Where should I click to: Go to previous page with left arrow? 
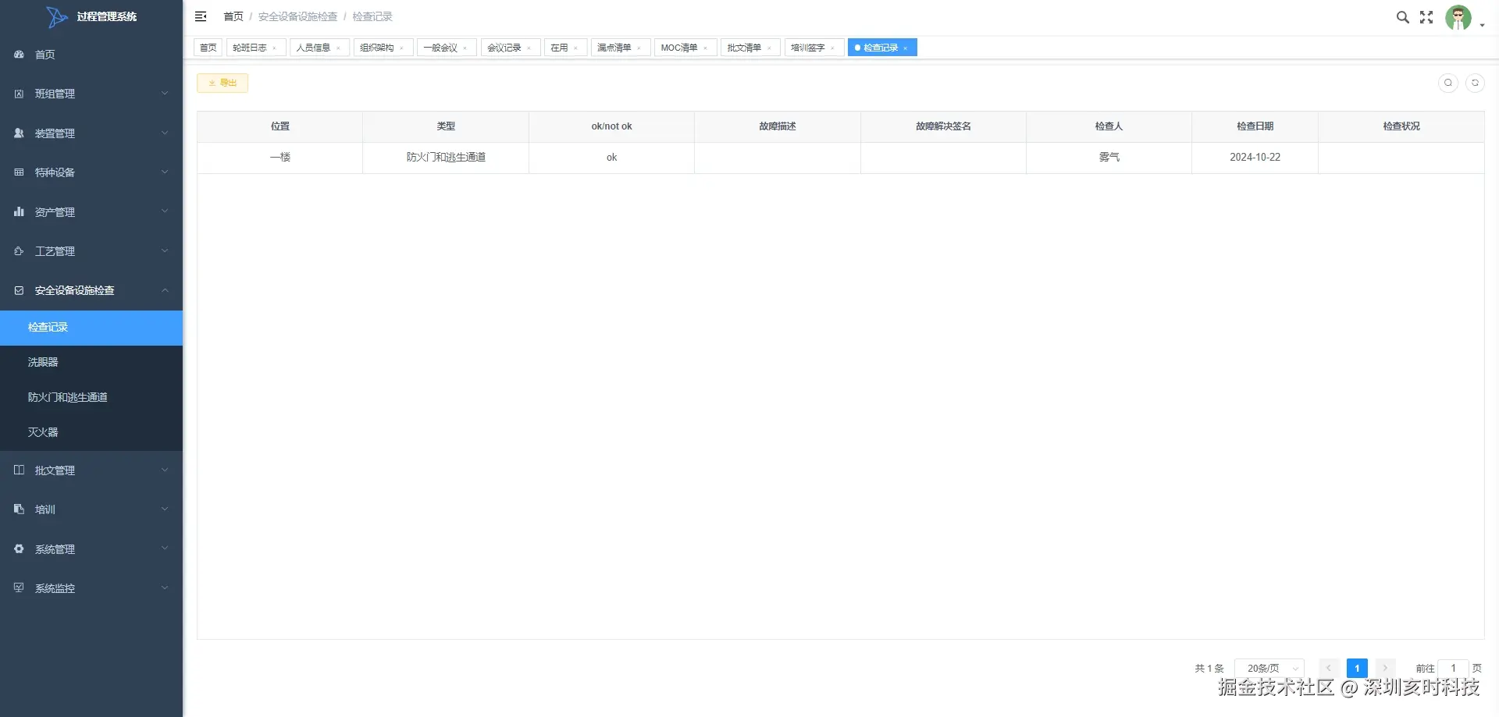pyautogui.click(x=1329, y=669)
